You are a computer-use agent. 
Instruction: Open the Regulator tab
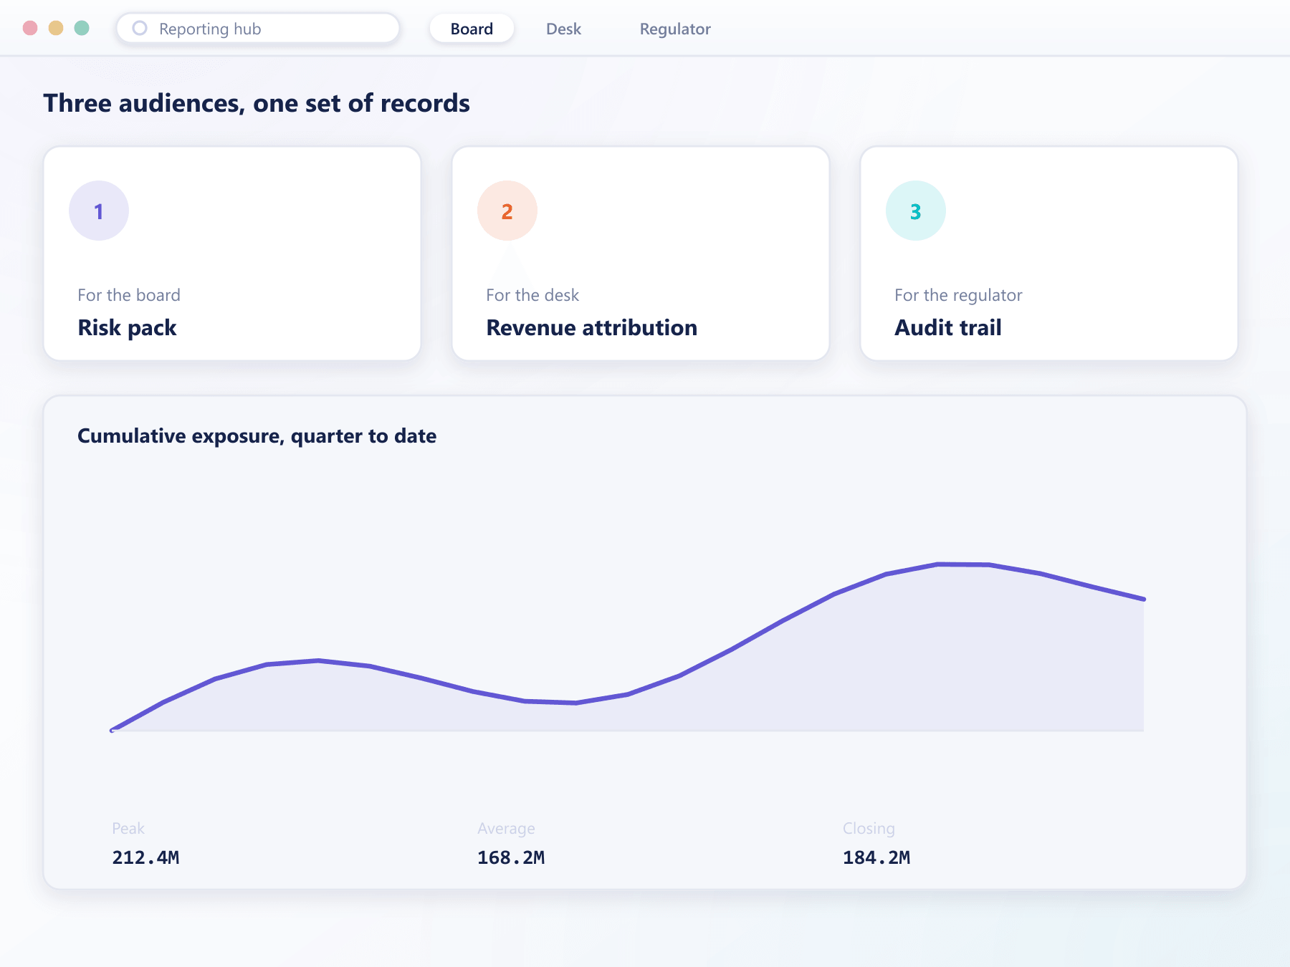point(675,29)
